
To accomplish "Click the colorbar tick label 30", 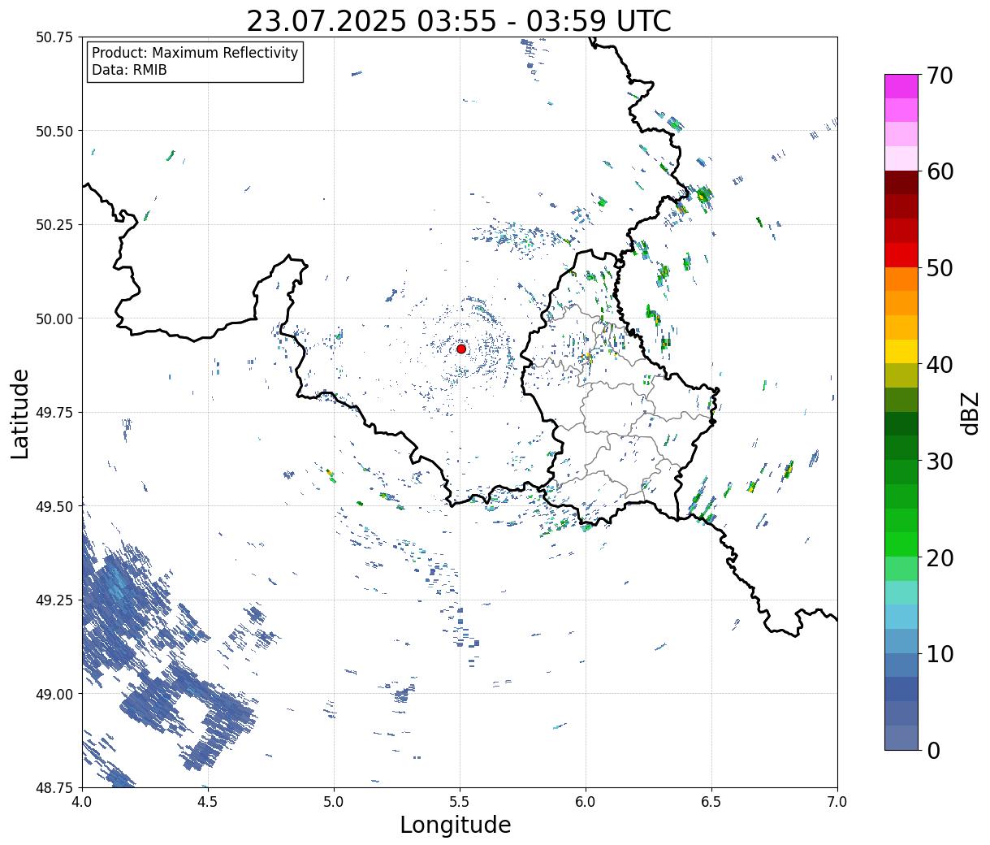I will [940, 461].
